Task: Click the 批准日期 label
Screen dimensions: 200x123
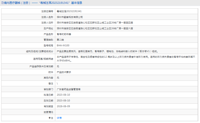Action: (x=48, y=95)
